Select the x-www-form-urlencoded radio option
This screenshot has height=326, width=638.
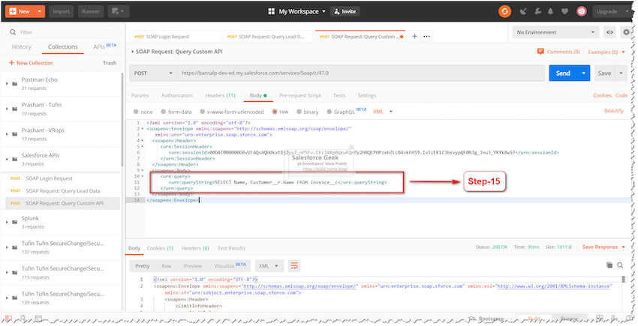pyautogui.click(x=202, y=112)
